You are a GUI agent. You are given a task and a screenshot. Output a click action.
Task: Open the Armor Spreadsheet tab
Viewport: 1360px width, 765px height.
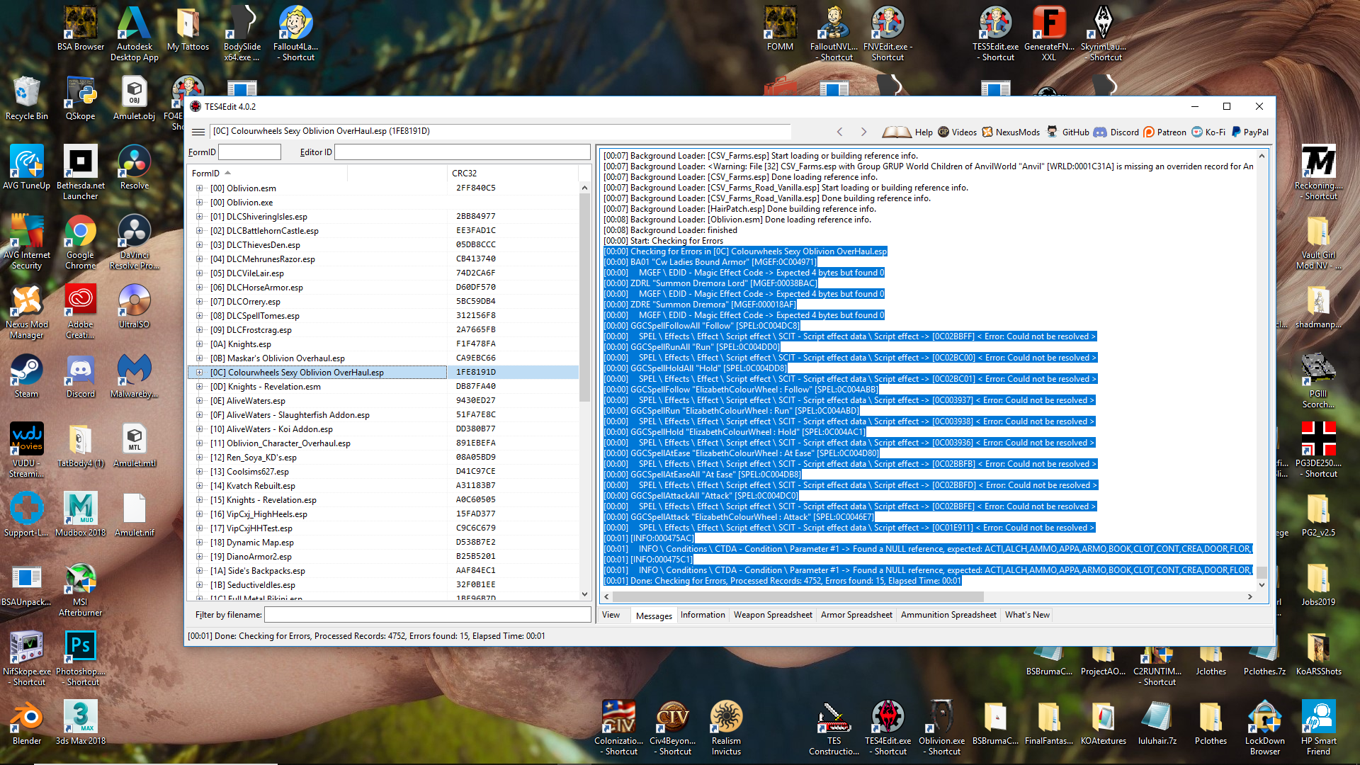(856, 615)
